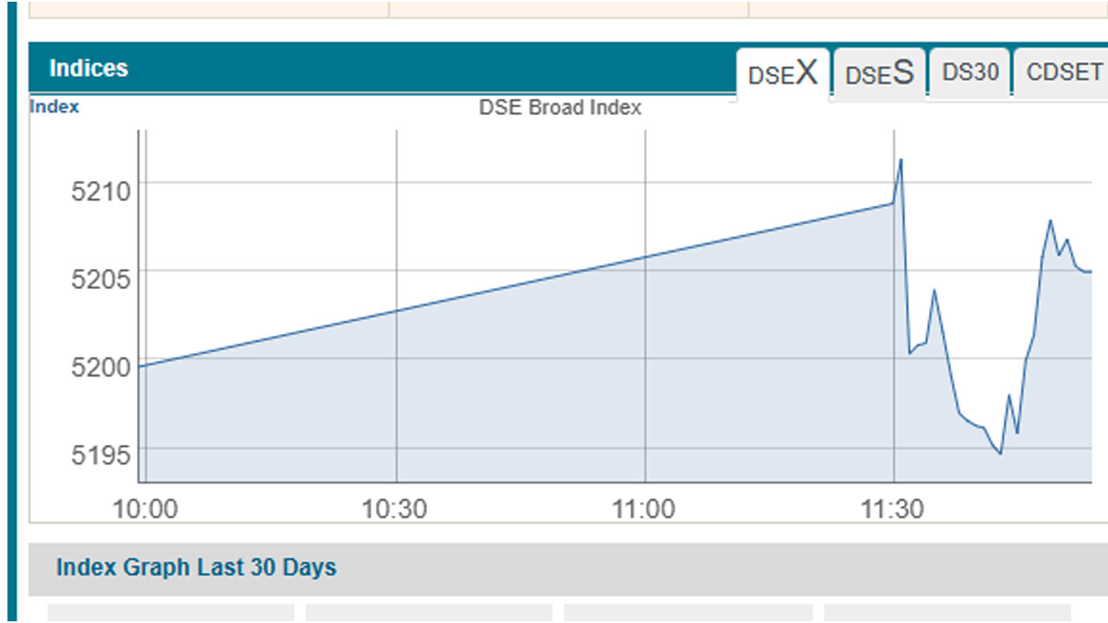Click the 10:30 time axis label

click(x=395, y=509)
